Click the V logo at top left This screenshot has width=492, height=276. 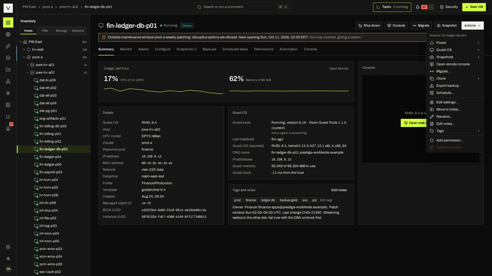click(x=8, y=8)
